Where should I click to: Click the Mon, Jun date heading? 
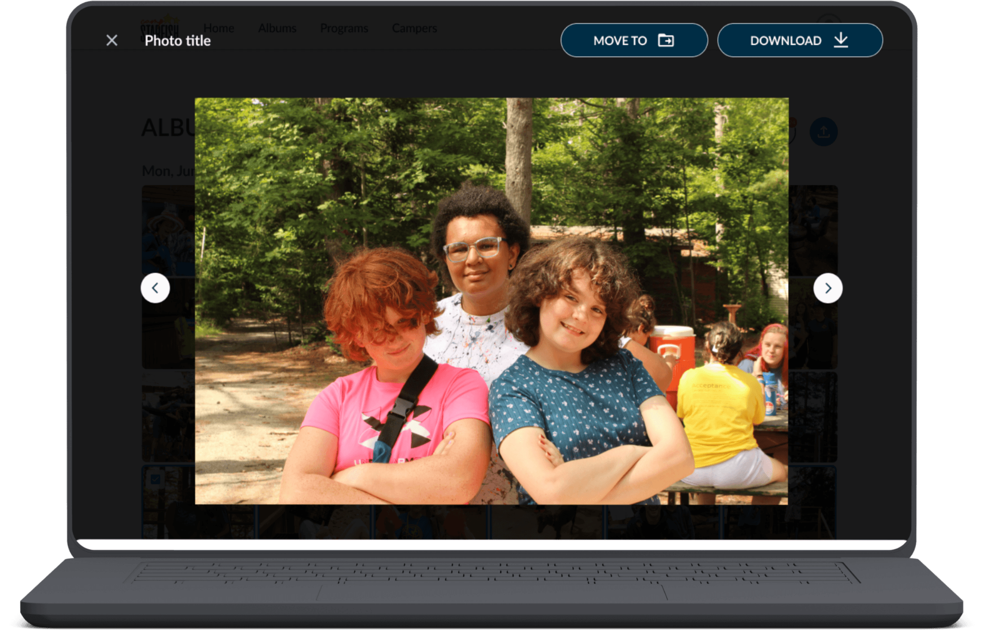tap(168, 171)
